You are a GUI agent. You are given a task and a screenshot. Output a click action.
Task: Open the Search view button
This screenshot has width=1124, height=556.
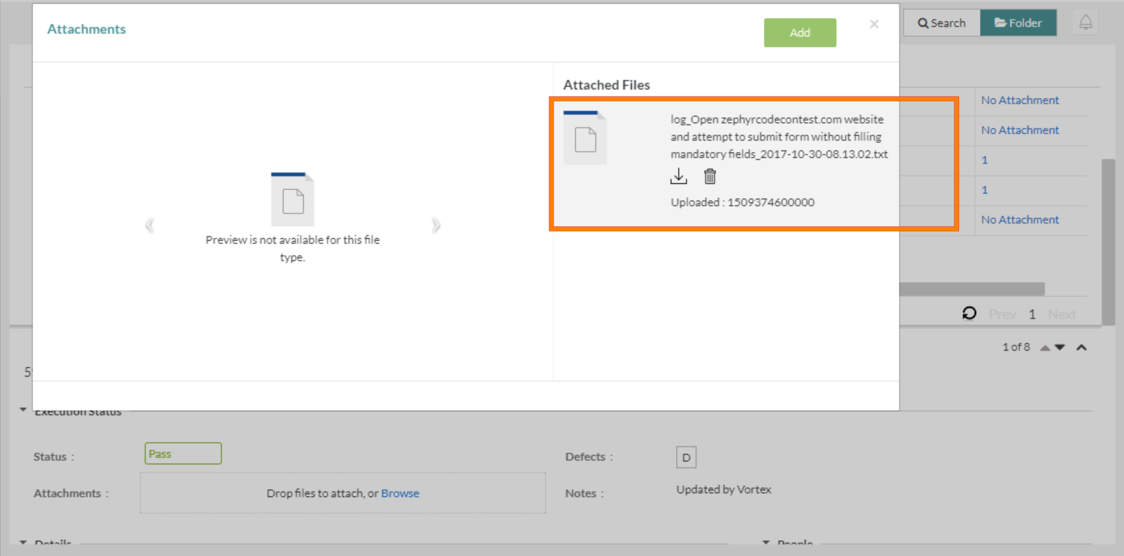pos(942,23)
